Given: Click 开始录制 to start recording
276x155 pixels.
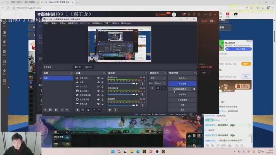Looking at the screenshot, I should pos(183,94).
